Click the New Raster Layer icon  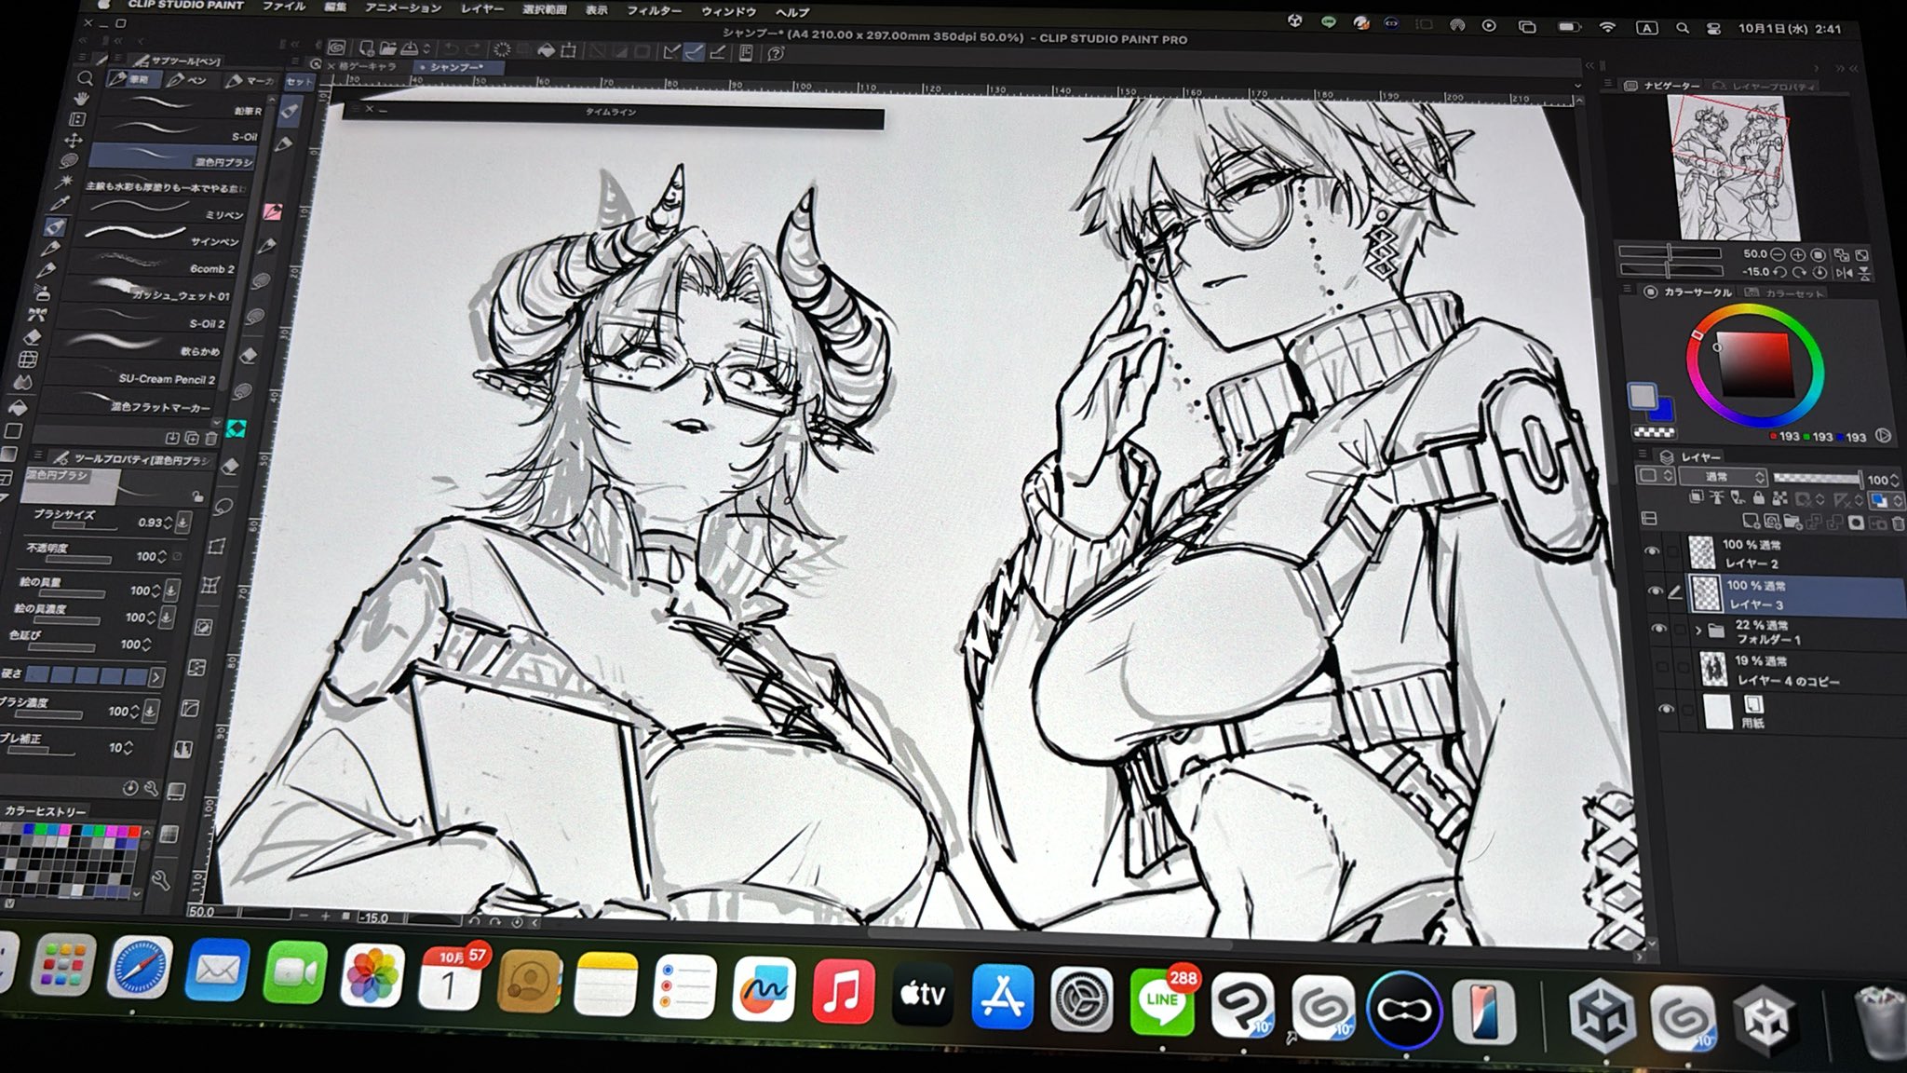click(x=1750, y=522)
